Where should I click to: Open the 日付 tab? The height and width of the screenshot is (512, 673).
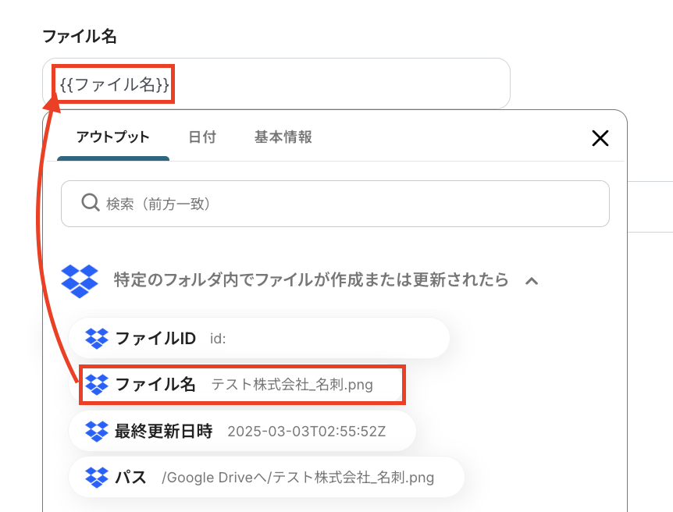[x=202, y=137]
